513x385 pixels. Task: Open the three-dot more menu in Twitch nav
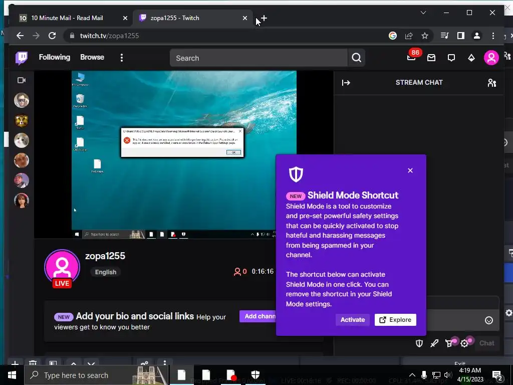pos(122,58)
